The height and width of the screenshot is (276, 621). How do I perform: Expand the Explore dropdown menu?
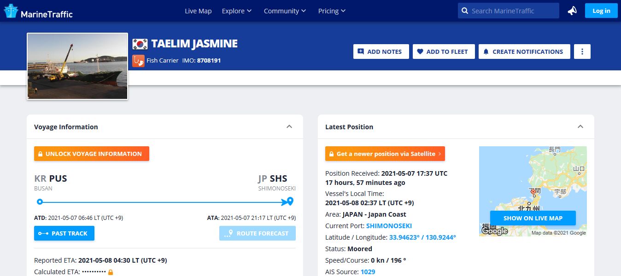[237, 11]
